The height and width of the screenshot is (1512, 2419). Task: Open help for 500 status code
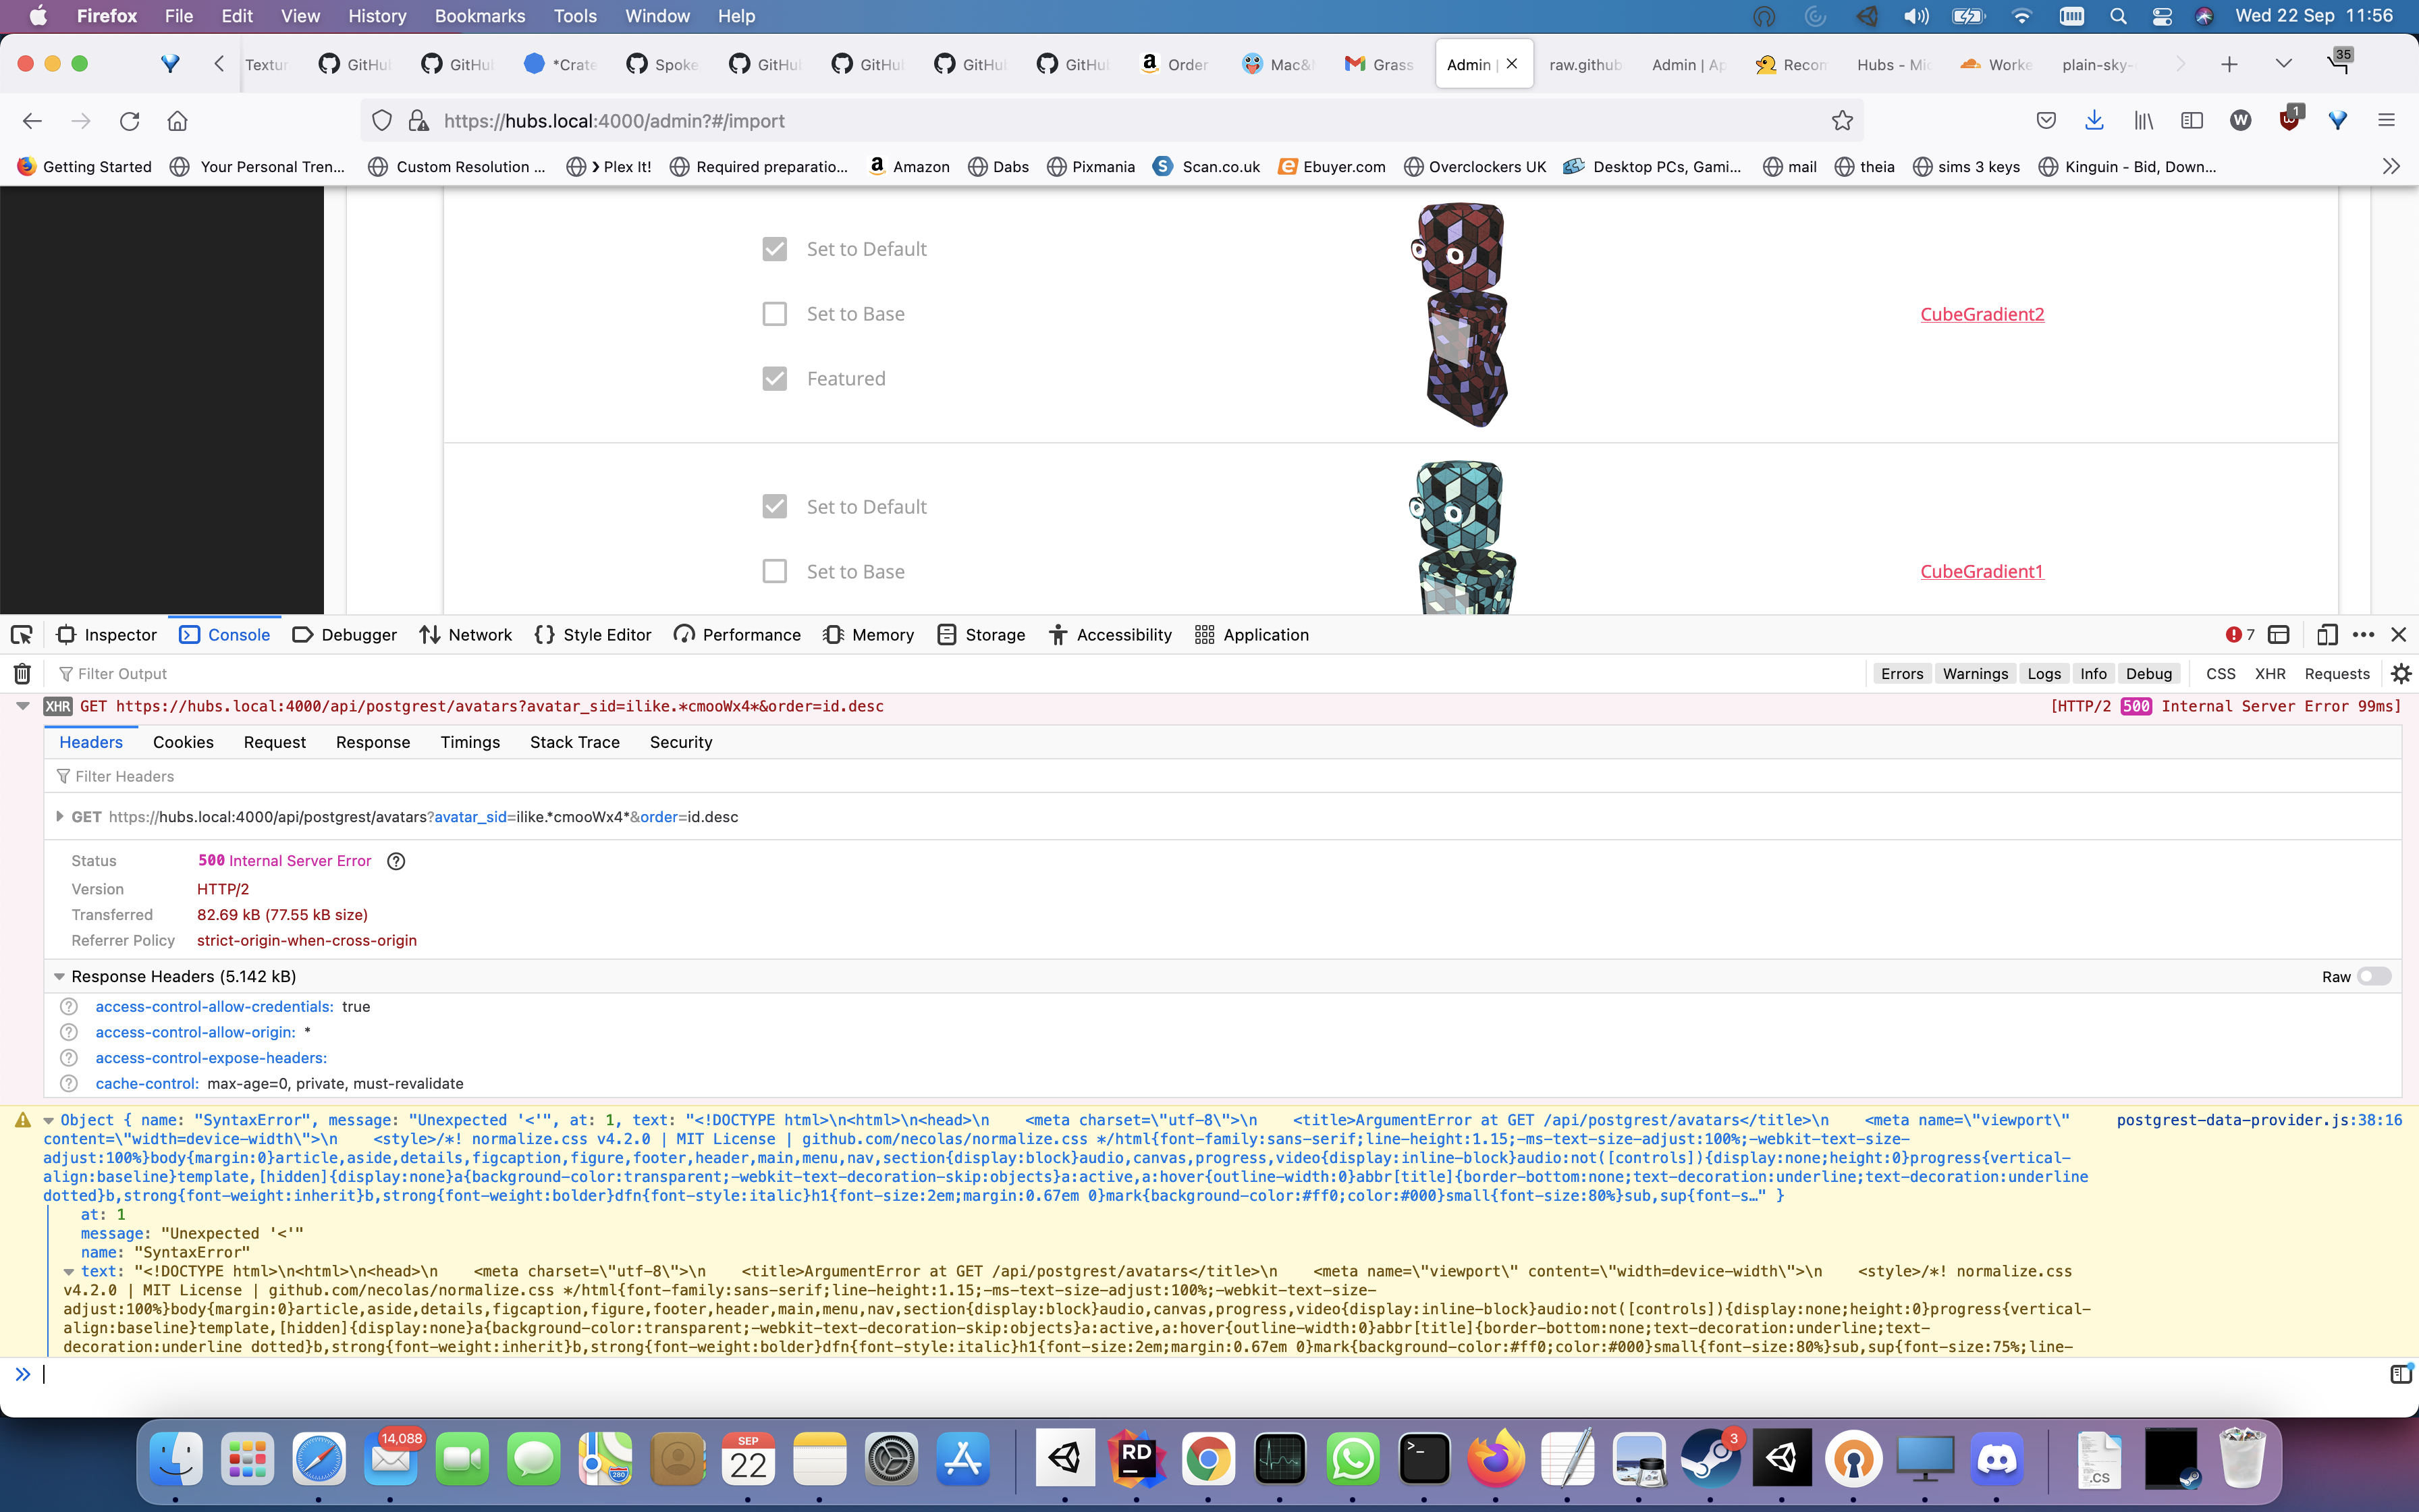click(x=396, y=861)
